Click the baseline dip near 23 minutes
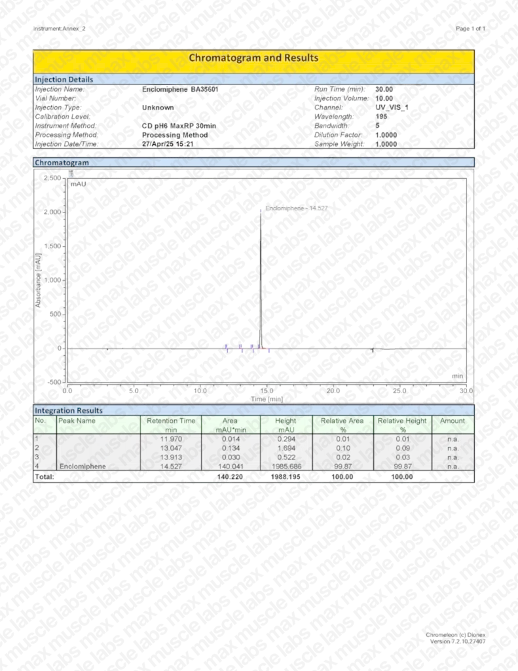518x671 pixels. pos(372,351)
